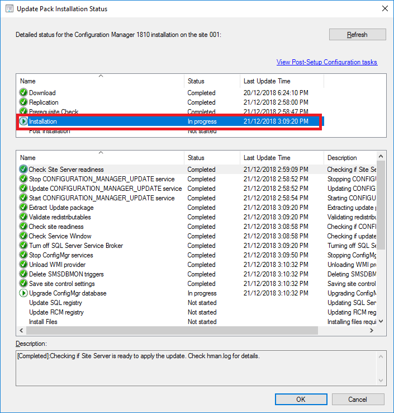Click check icon for Stop ConfigMgr services

[x=23, y=255]
